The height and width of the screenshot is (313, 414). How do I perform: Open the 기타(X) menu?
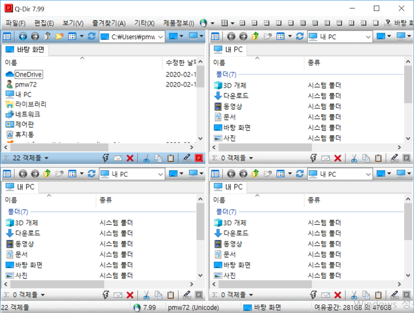click(x=144, y=23)
